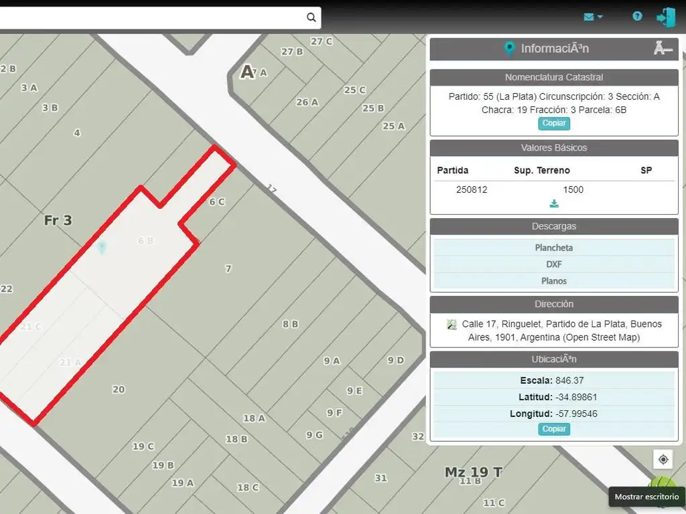Click the Descargas section header
686x514 pixels.
(554, 226)
